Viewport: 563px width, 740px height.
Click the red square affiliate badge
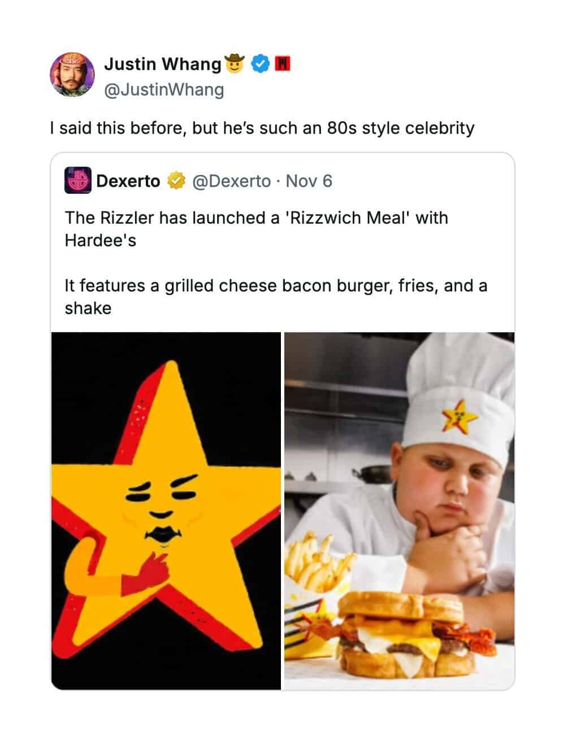(x=282, y=64)
